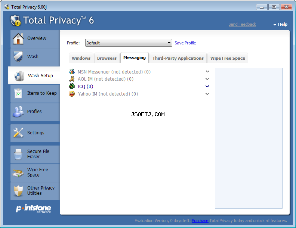Click the empty description panel on right
Screen dimensions: 296x228
[249, 138]
